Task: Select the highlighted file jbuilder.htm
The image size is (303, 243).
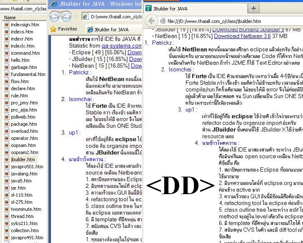Action: pos(23,159)
